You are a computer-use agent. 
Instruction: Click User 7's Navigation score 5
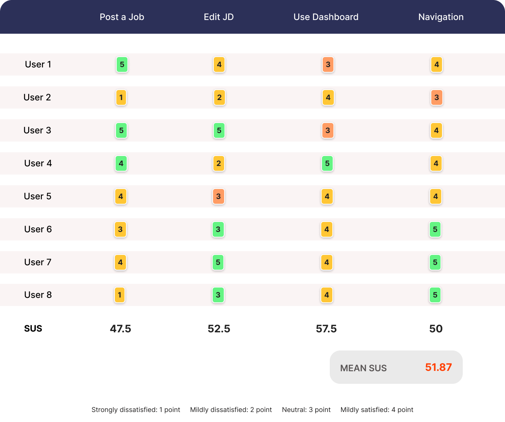point(435,262)
